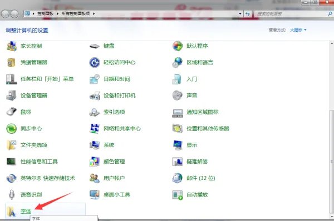Go back with the Back navigation button

[x=5, y=14]
